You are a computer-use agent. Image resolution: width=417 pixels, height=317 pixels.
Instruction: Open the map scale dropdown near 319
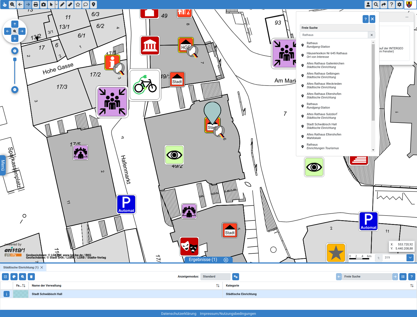click(410, 258)
